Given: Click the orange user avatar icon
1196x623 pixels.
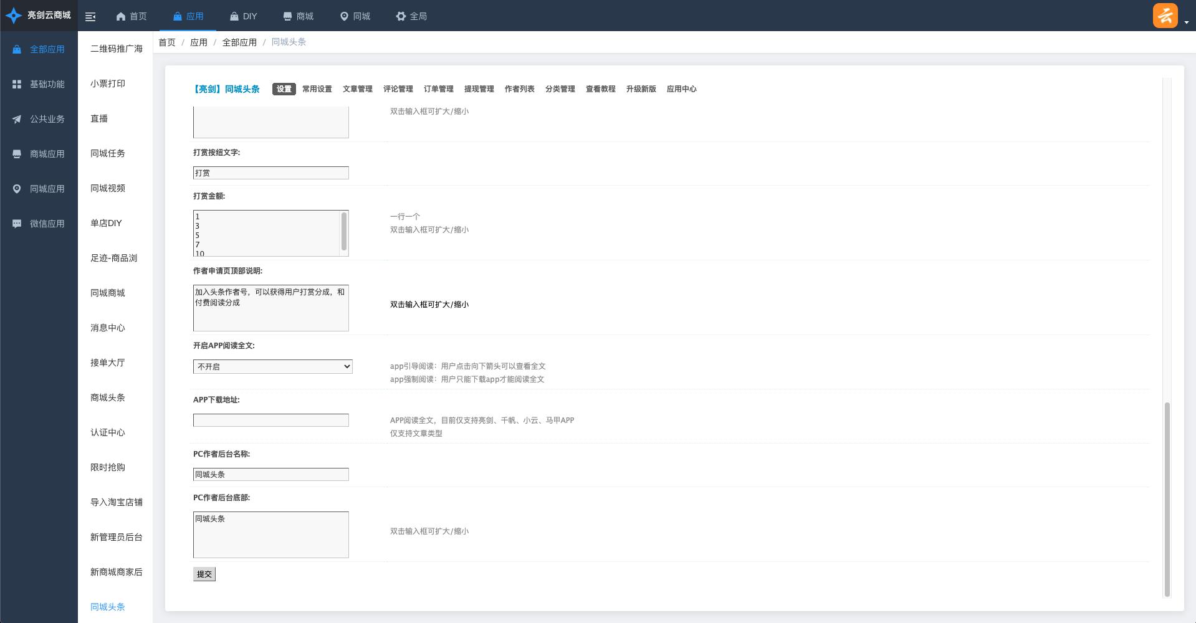Looking at the screenshot, I should click(1164, 16).
